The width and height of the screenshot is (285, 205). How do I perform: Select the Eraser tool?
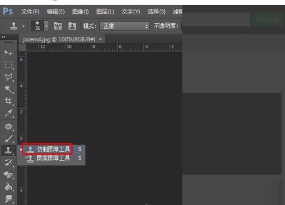coord(9,175)
